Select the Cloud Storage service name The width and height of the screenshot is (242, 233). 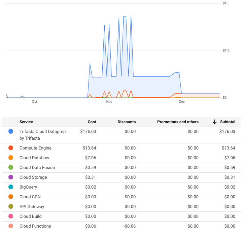point(33,177)
